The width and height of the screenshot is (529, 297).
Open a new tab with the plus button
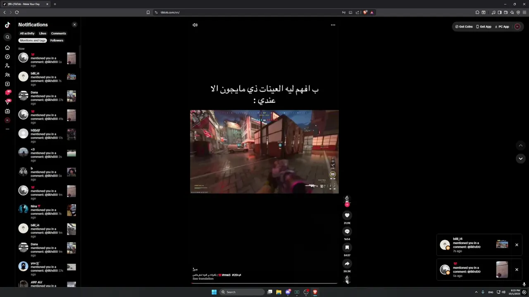[55, 4]
